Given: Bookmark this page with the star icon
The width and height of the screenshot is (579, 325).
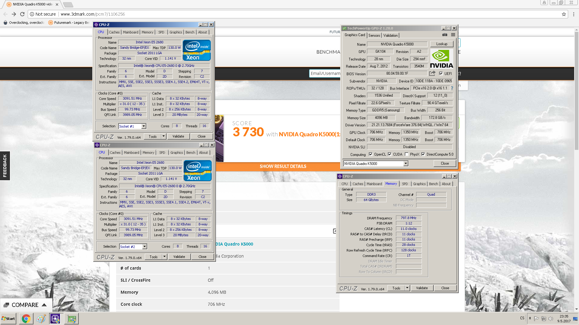Looking at the screenshot, I should 564,14.
